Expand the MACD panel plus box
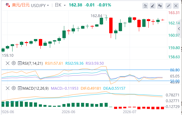182x115 pixels. (x=20, y=88)
